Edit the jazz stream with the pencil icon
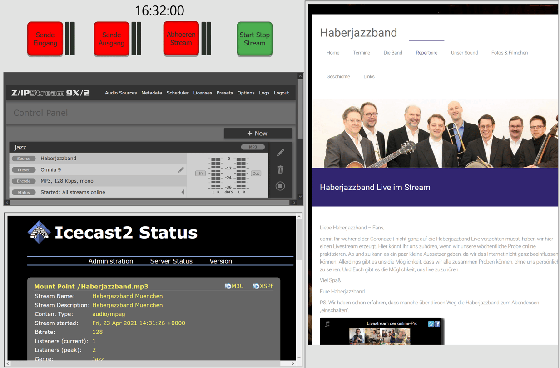The width and height of the screenshot is (560, 368). point(280,153)
